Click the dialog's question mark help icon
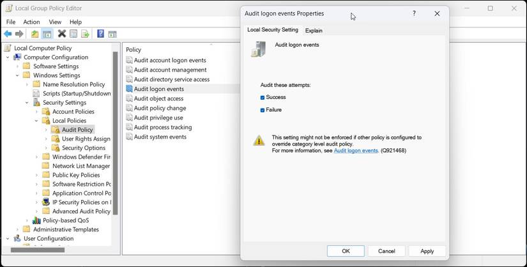527x267 pixels. click(x=414, y=13)
